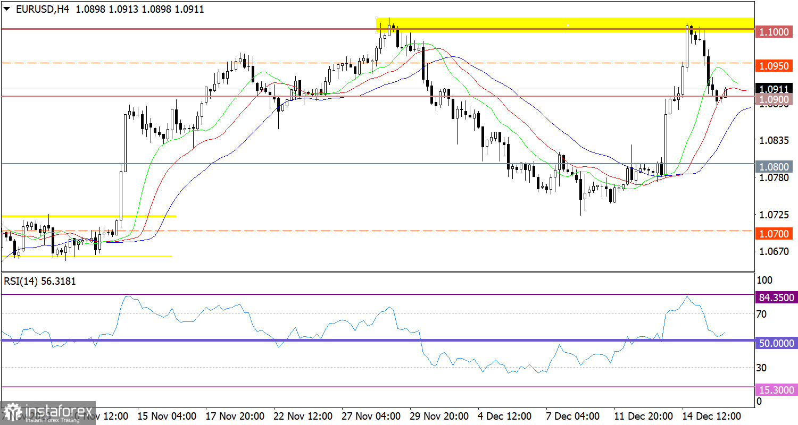Viewport: 798px width, 425px height.
Task: Select the yellow resistance zone rectangle near 1.1000
Action: (x=565, y=25)
